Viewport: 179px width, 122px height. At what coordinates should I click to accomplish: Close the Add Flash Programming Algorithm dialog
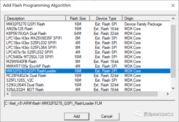click(173, 5)
